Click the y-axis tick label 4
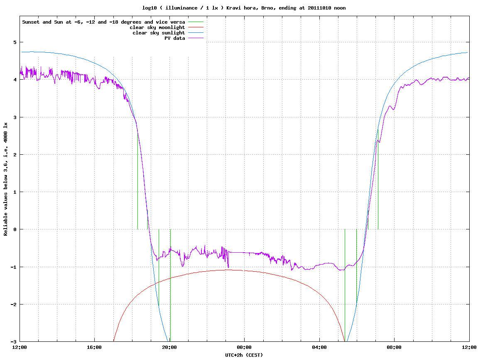478x358 pixels. [15, 80]
